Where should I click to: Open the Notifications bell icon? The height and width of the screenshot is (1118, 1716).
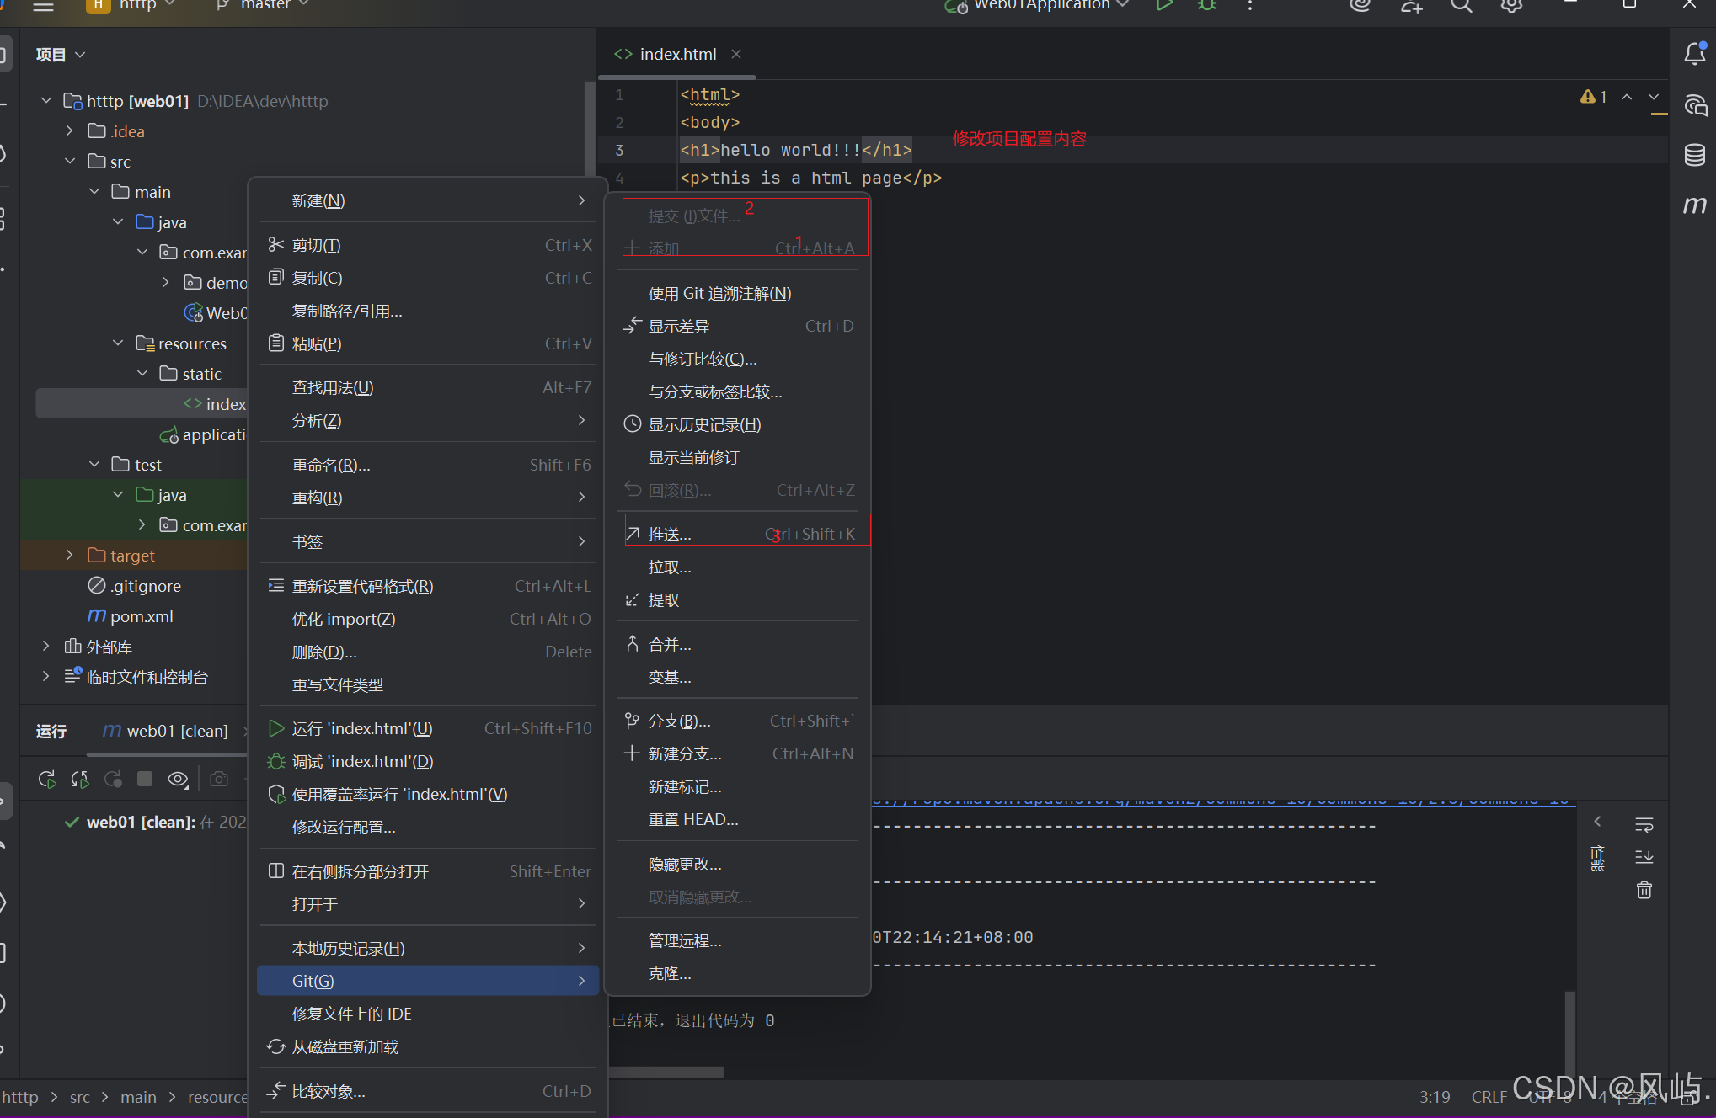1694,55
